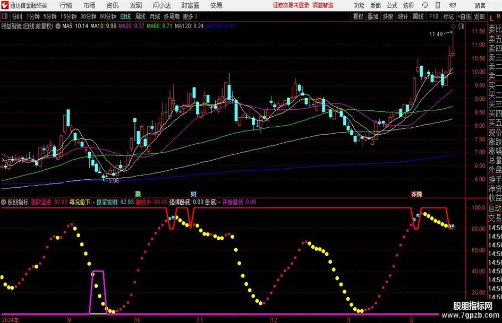Click the 11.49 high price label

pyautogui.click(x=436, y=34)
